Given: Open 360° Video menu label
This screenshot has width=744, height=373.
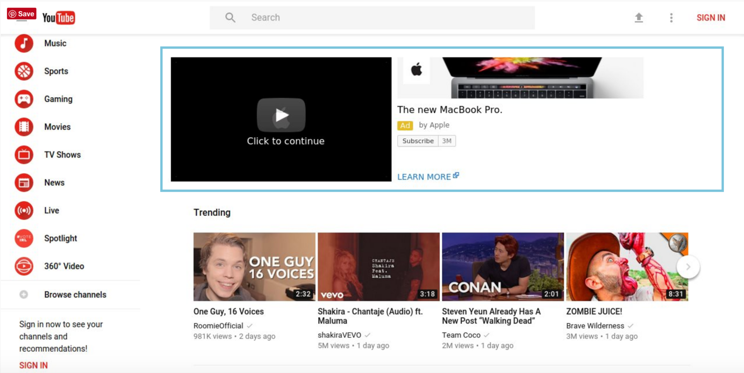Looking at the screenshot, I should click(64, 266).
